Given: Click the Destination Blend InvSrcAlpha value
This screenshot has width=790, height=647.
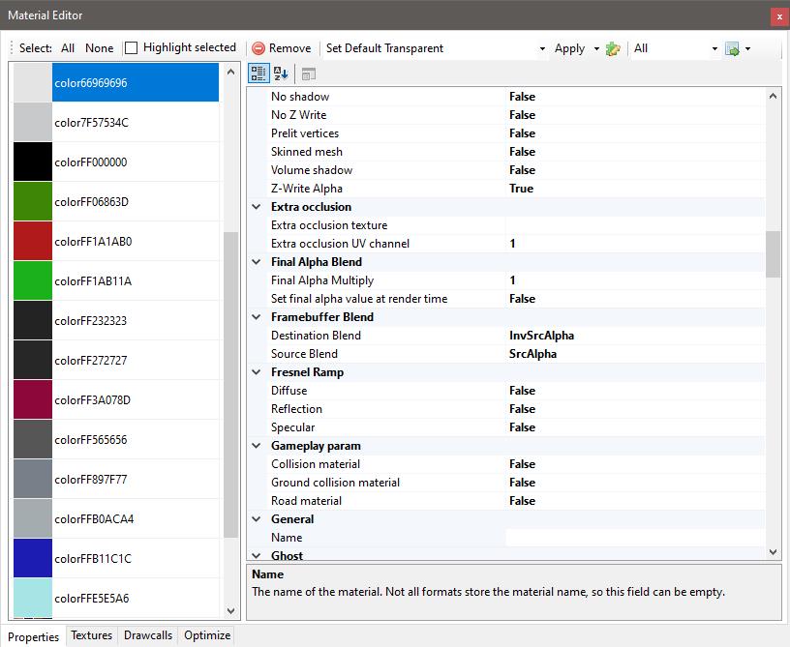Looking at the screenshot, I should pyautogui.click(x=541, y=335).
